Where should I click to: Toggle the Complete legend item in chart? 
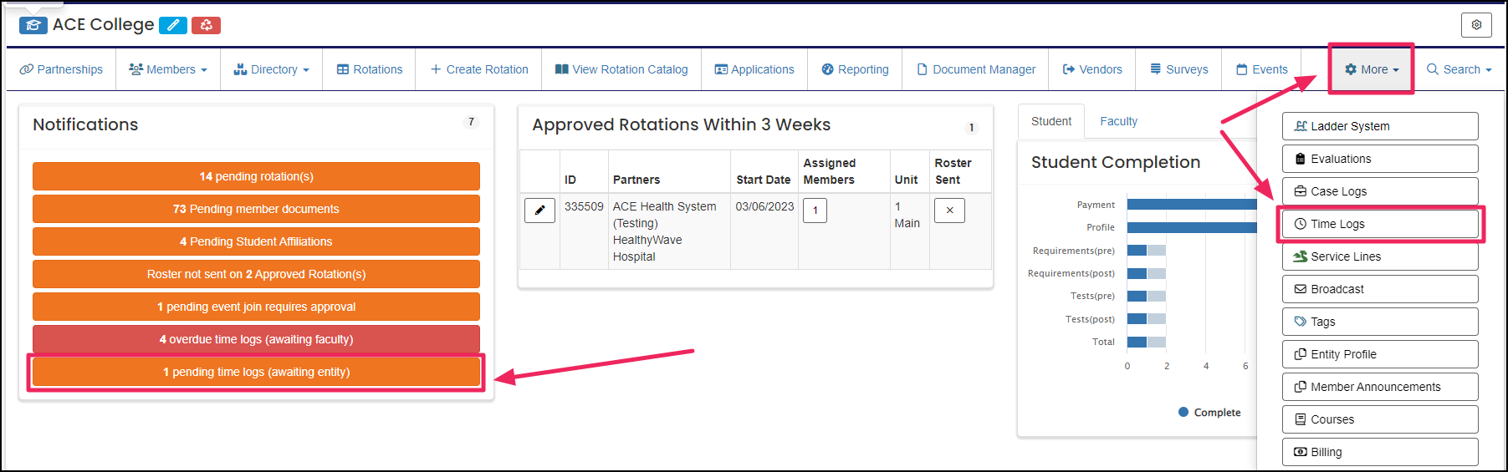click(x=1209, y=413)
